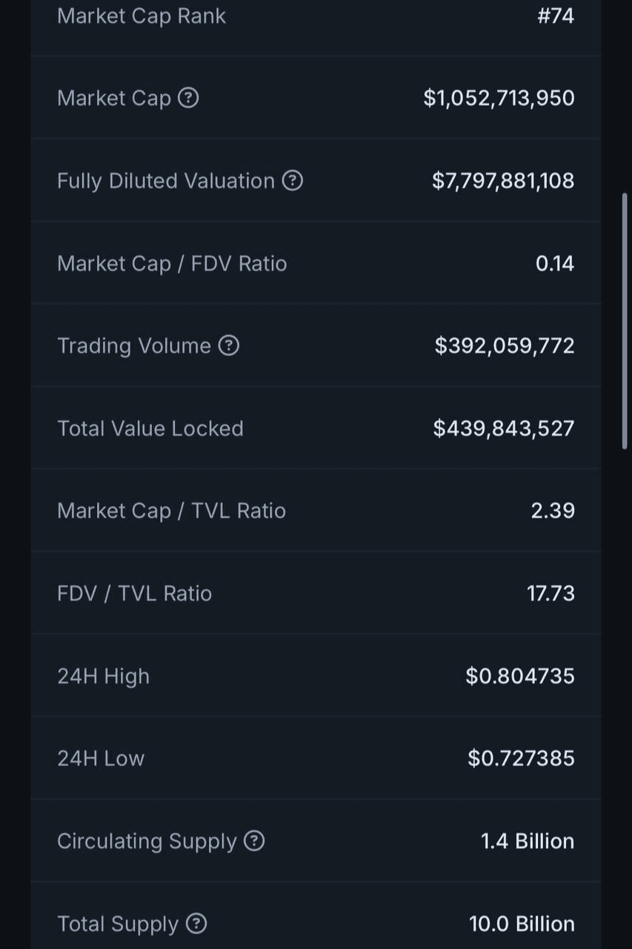This screenshot has width=632, height=949.
Task: Click the Total Value Locked amount $439,843,527
Action: coord(504,429)
